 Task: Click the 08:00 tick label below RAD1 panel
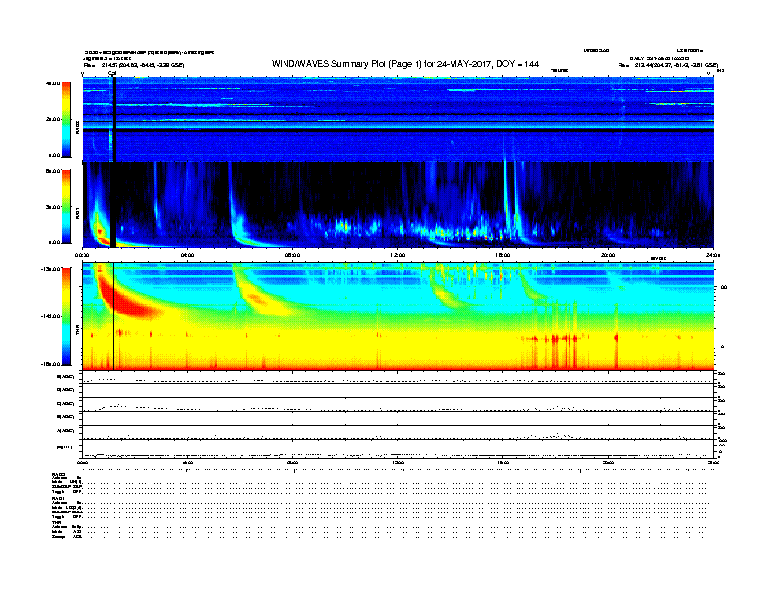tap(292, 255)
